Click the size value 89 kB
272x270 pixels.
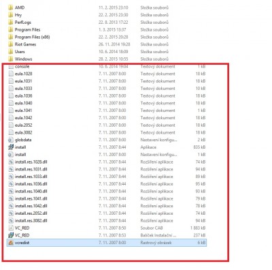pos(201,177)
